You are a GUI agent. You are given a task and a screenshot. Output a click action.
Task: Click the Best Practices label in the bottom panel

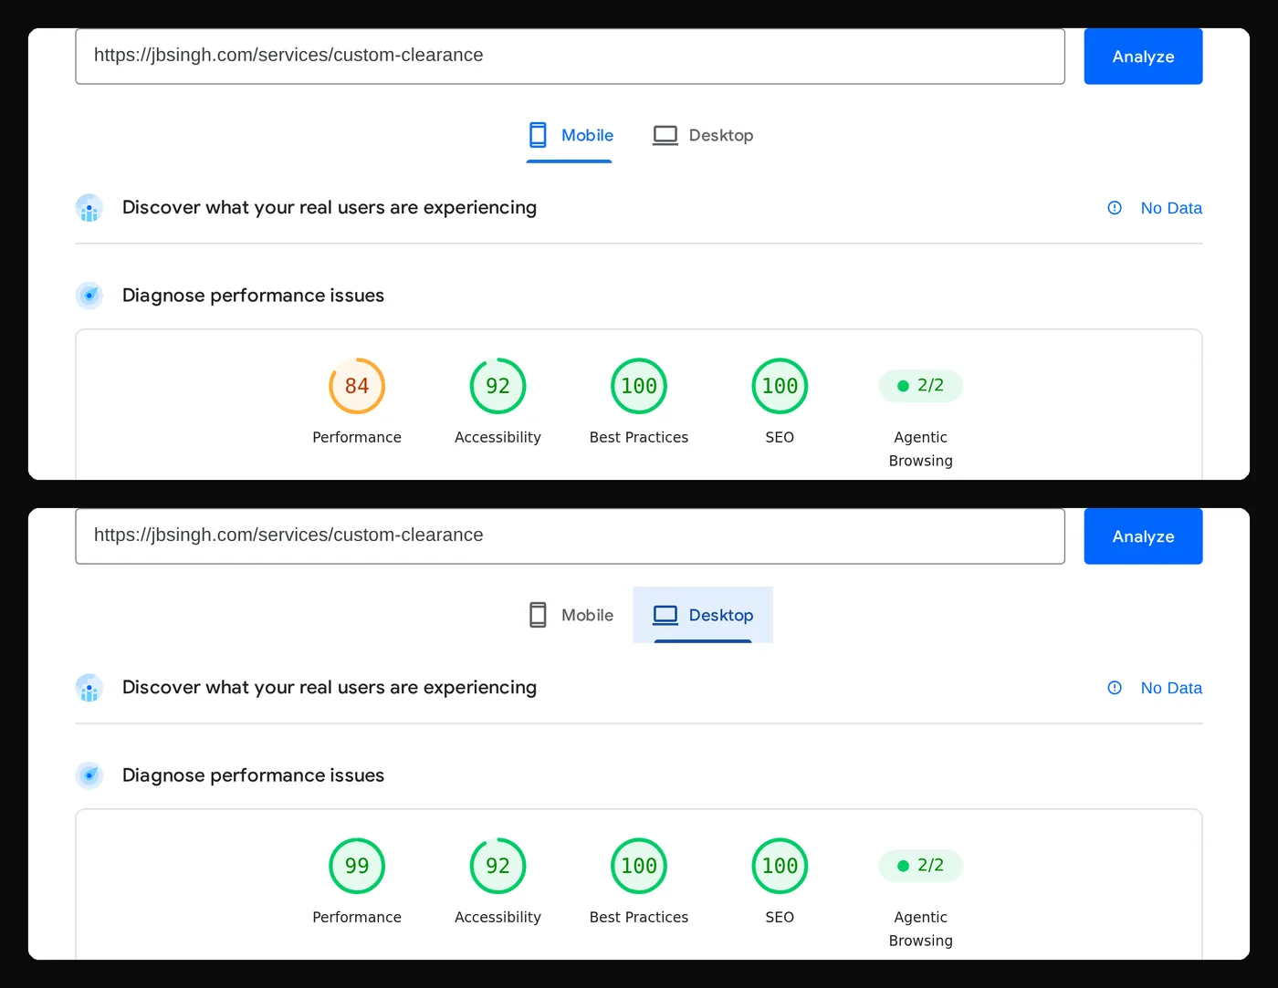639,917
